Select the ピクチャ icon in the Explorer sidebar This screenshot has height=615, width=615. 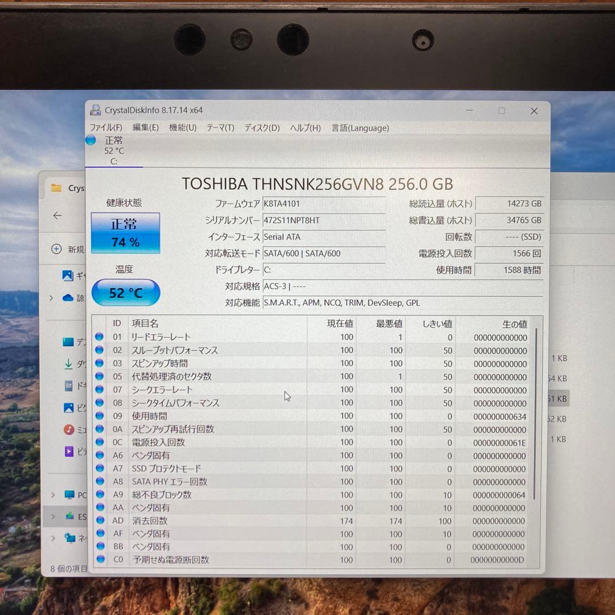(x=69, y=408)
